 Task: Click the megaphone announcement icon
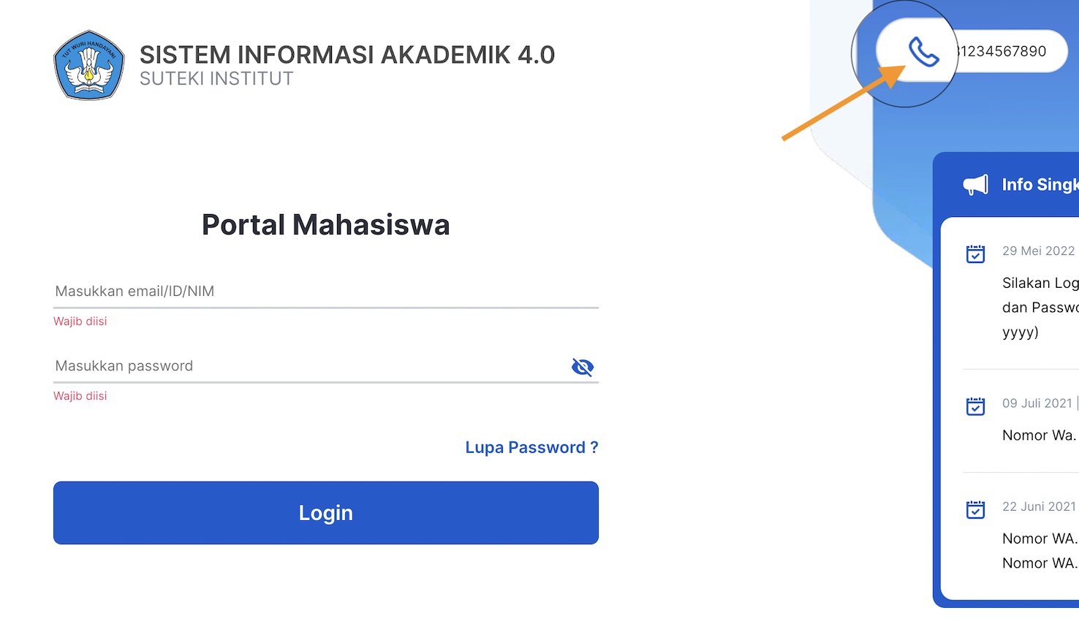(975, 185)
